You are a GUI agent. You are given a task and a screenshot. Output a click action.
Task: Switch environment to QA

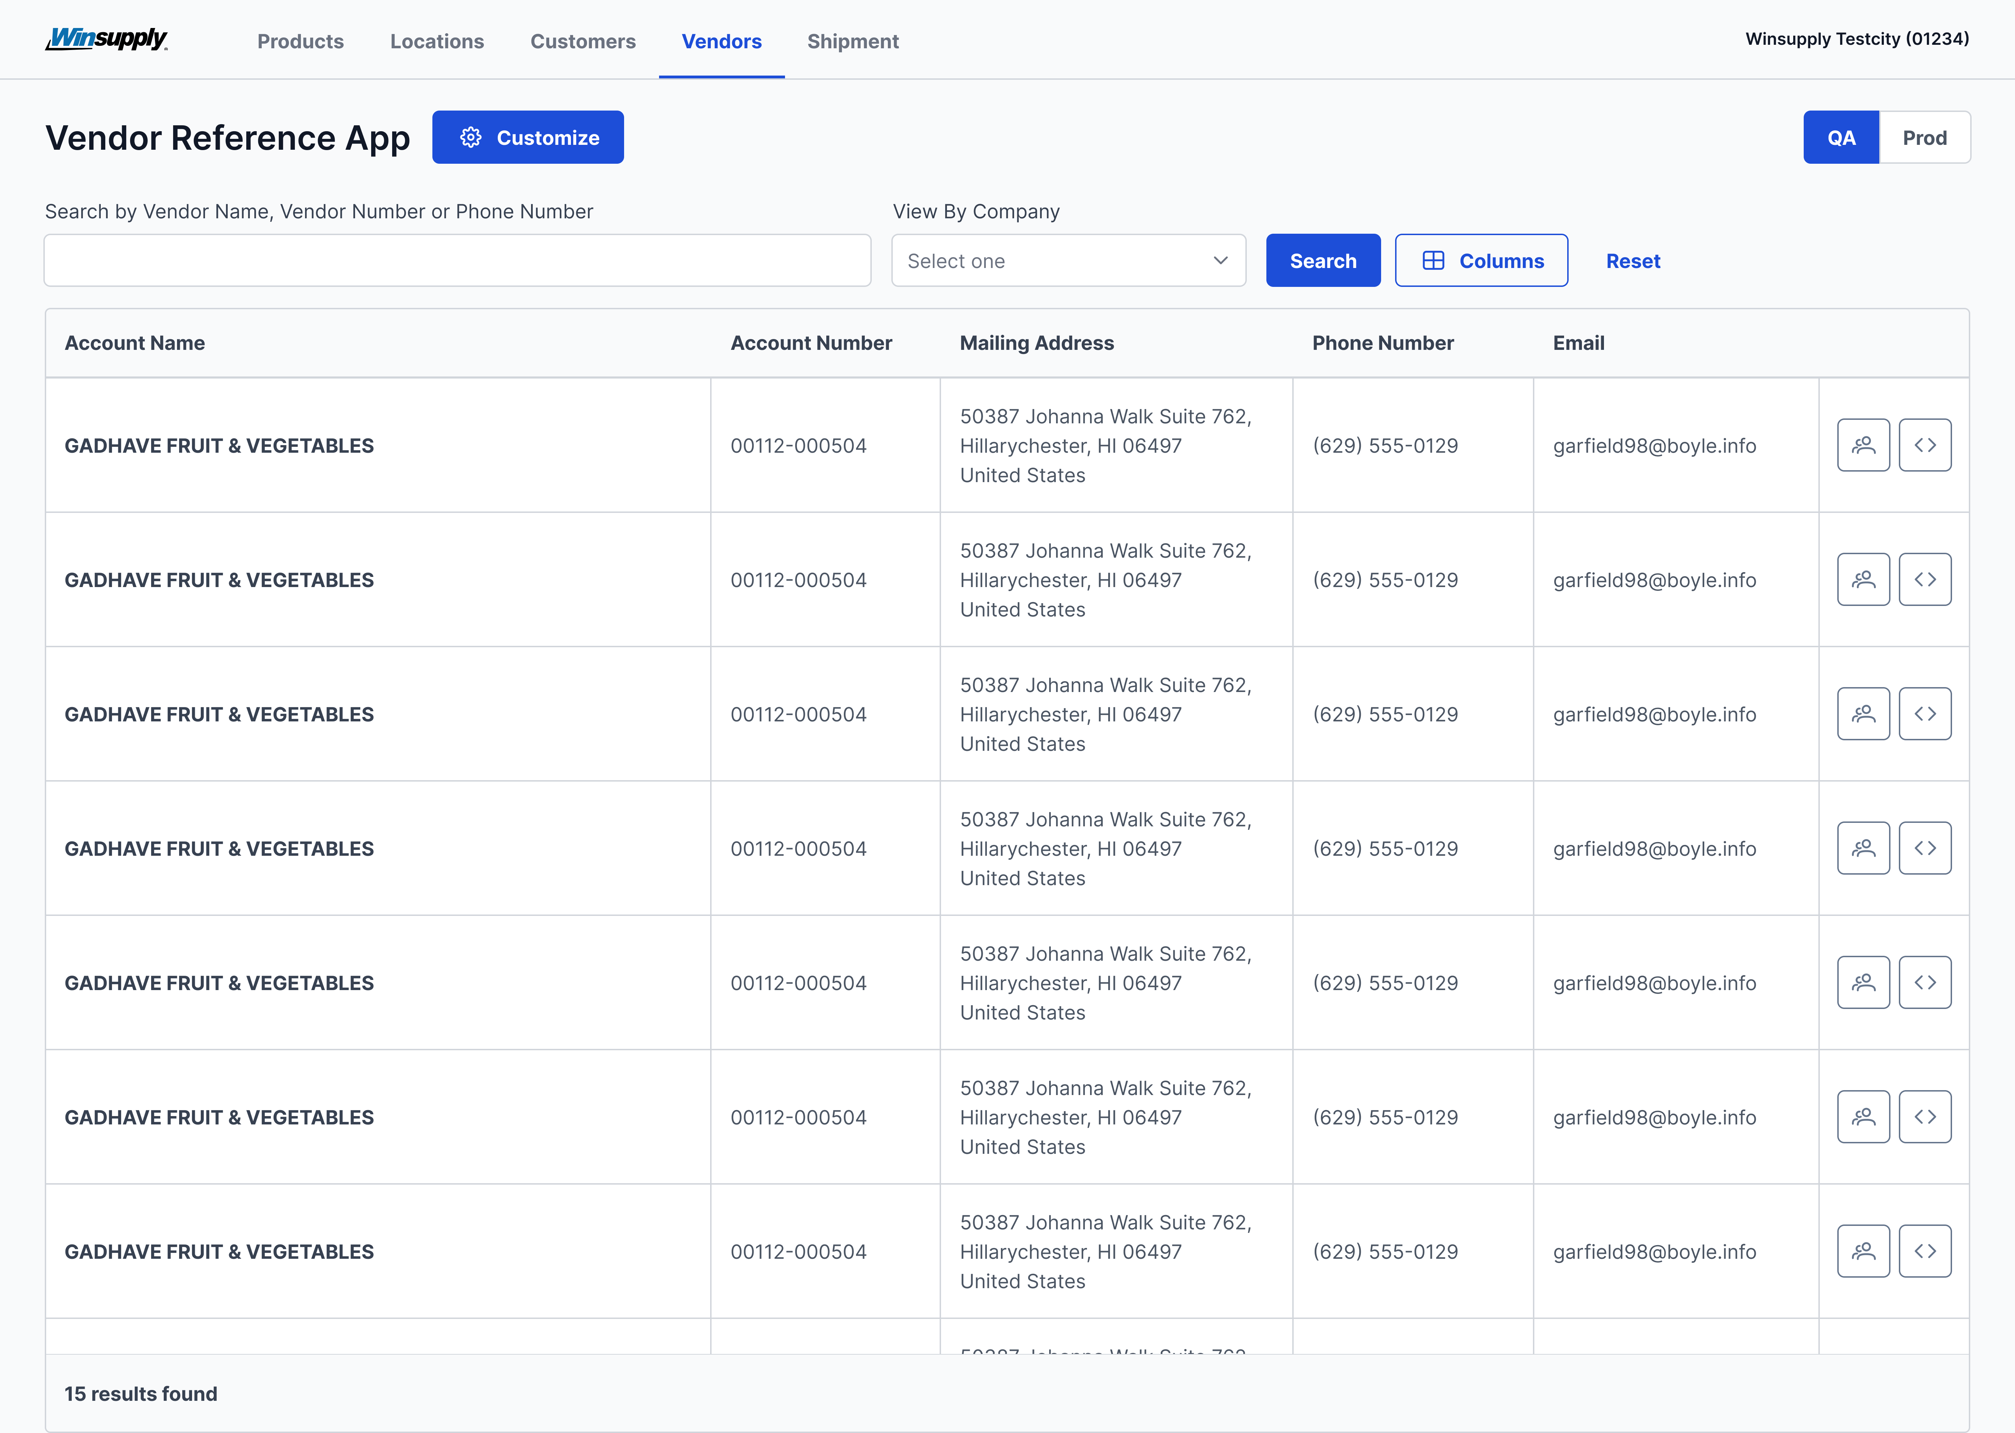click(1840, 137)
